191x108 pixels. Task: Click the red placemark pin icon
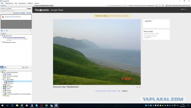(3, 17)
